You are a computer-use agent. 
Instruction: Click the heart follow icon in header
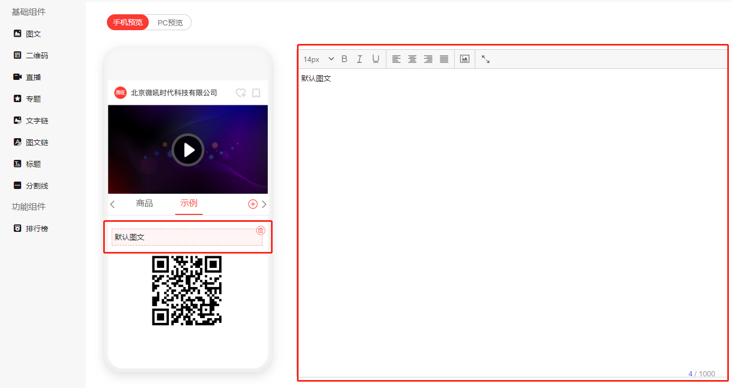point(241,93)
